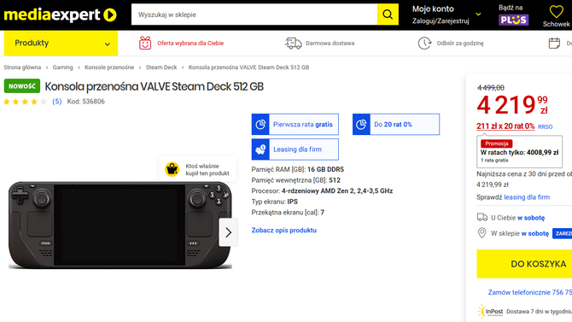Open the (5) reviews link
Screen dimensions: 572x322
coord(57,102)
